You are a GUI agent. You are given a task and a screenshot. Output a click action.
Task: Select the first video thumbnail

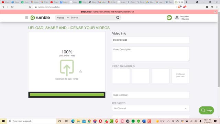click(x=121, y=76)
